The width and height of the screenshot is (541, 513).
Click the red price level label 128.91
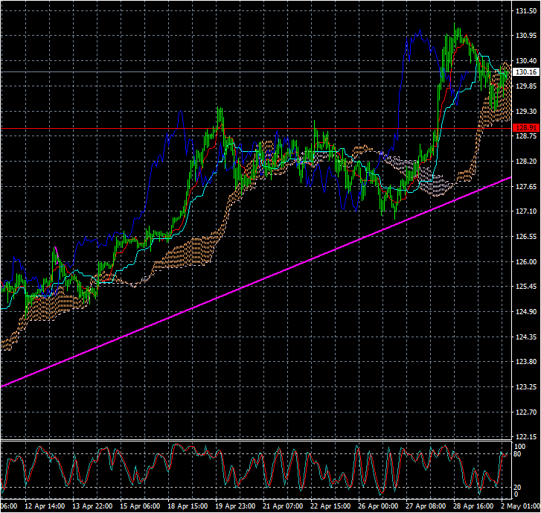(526, 128)
